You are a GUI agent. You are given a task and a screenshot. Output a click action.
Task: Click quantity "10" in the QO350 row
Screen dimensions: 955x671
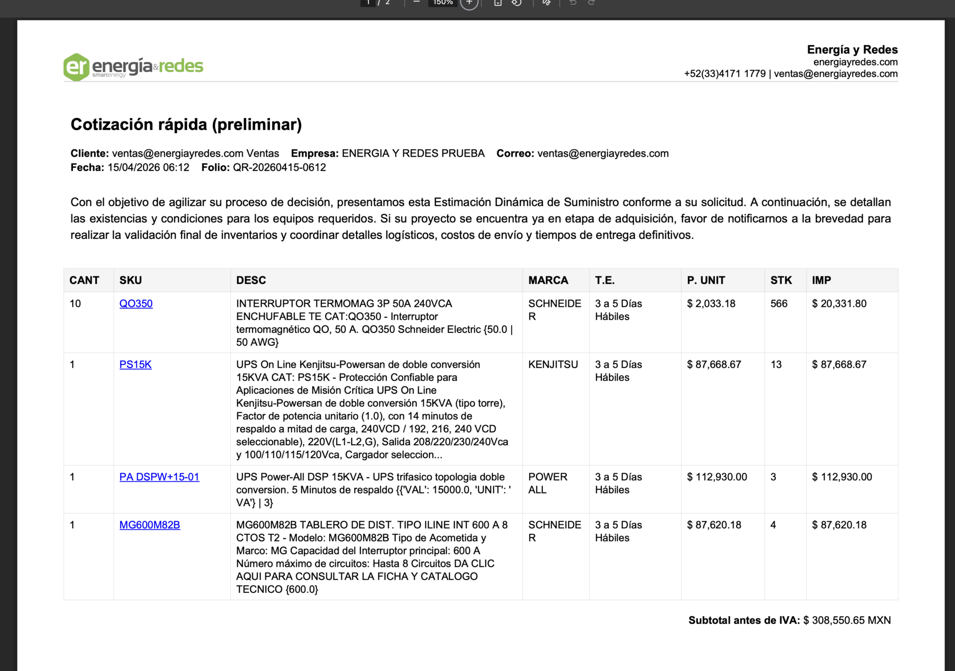[x=75, y=304]
